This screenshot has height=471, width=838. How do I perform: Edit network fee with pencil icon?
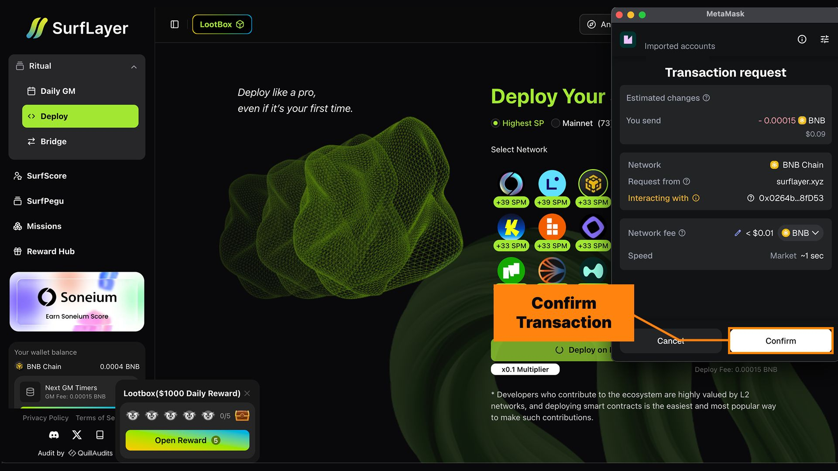click(738, 233)
